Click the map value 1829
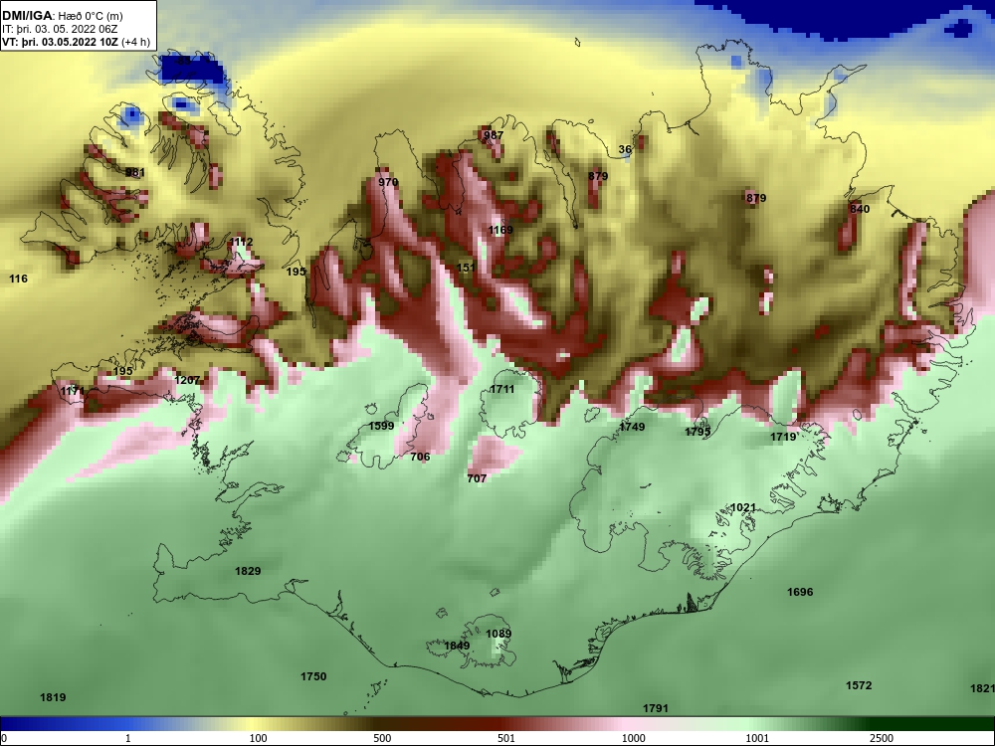Image resolution: width=995 pixels, height=746 pixels. (248, 571)
